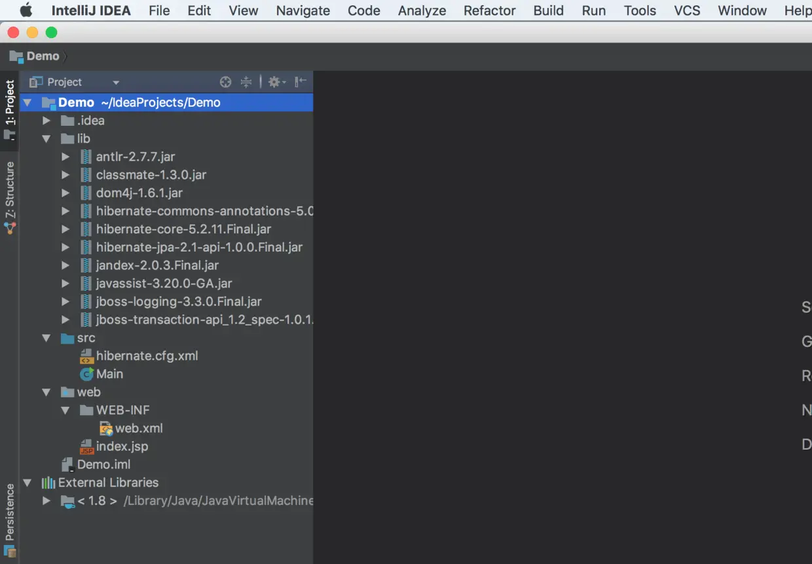The height and width of the screenshot is (564, 812).
Task: Select the index.jsp file name
Action: coord(122,447)
